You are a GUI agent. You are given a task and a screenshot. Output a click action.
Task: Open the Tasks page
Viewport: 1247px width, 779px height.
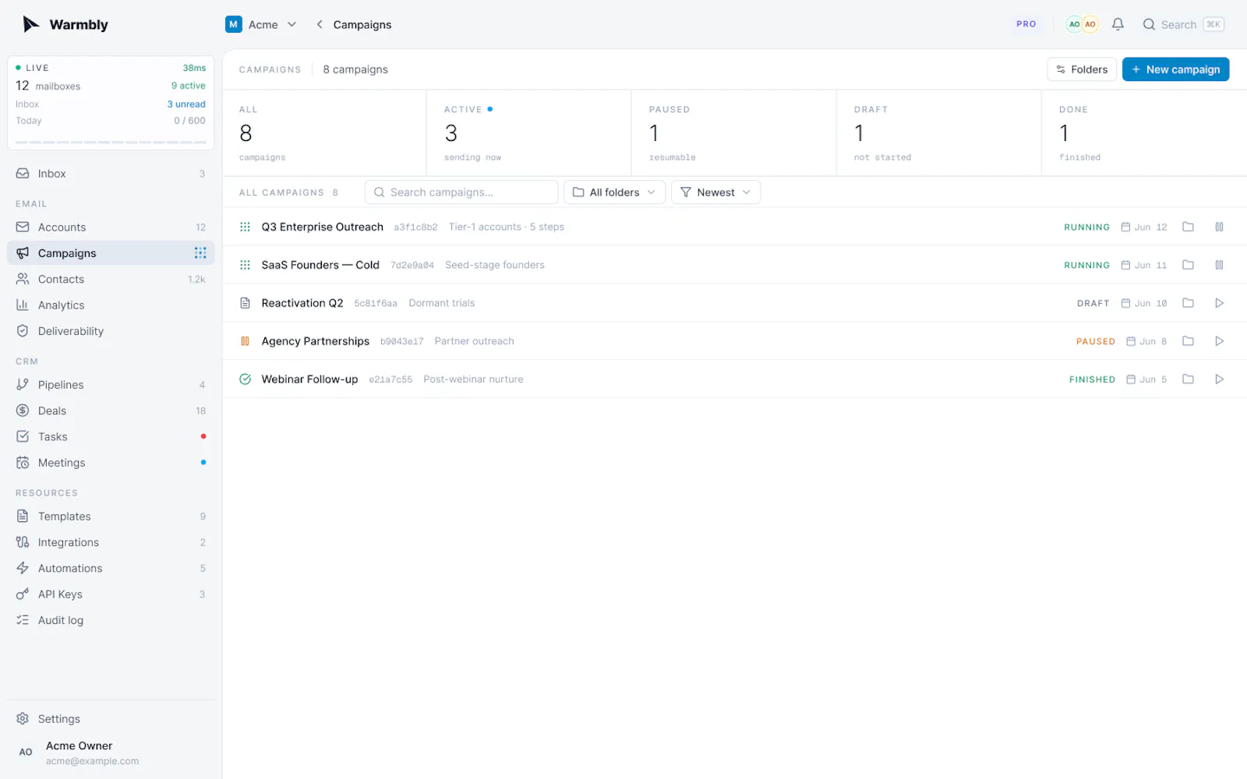coord(111,437)
